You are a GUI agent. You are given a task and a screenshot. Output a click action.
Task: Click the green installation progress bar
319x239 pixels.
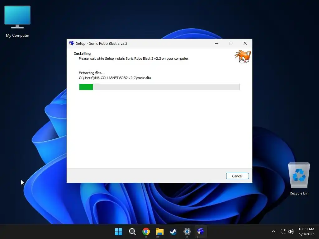coord(159,87)
